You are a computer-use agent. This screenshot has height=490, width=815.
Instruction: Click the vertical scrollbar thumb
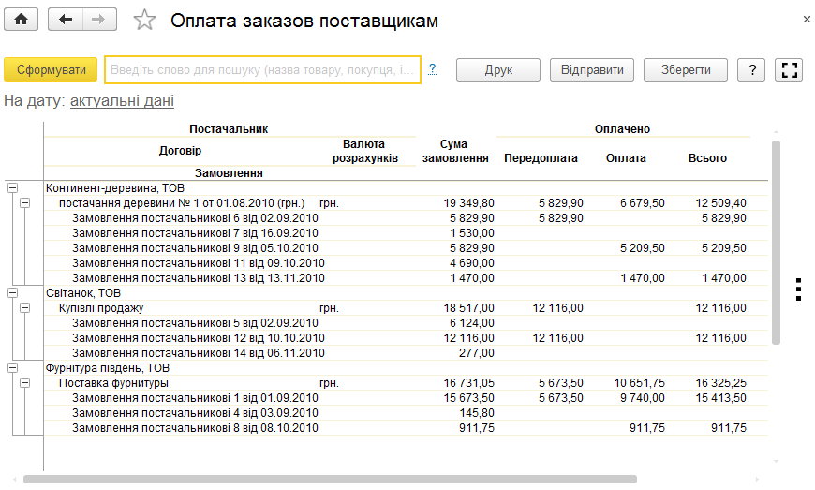(x=776, y=242)
